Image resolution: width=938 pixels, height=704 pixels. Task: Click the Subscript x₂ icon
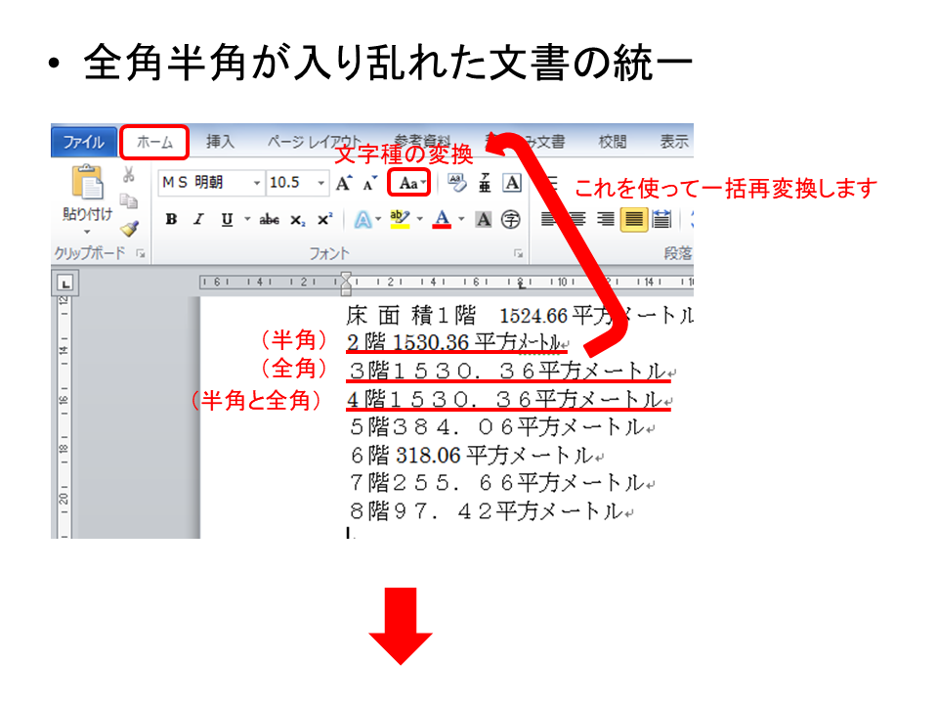pyautogui.click(x=298, y=220)
